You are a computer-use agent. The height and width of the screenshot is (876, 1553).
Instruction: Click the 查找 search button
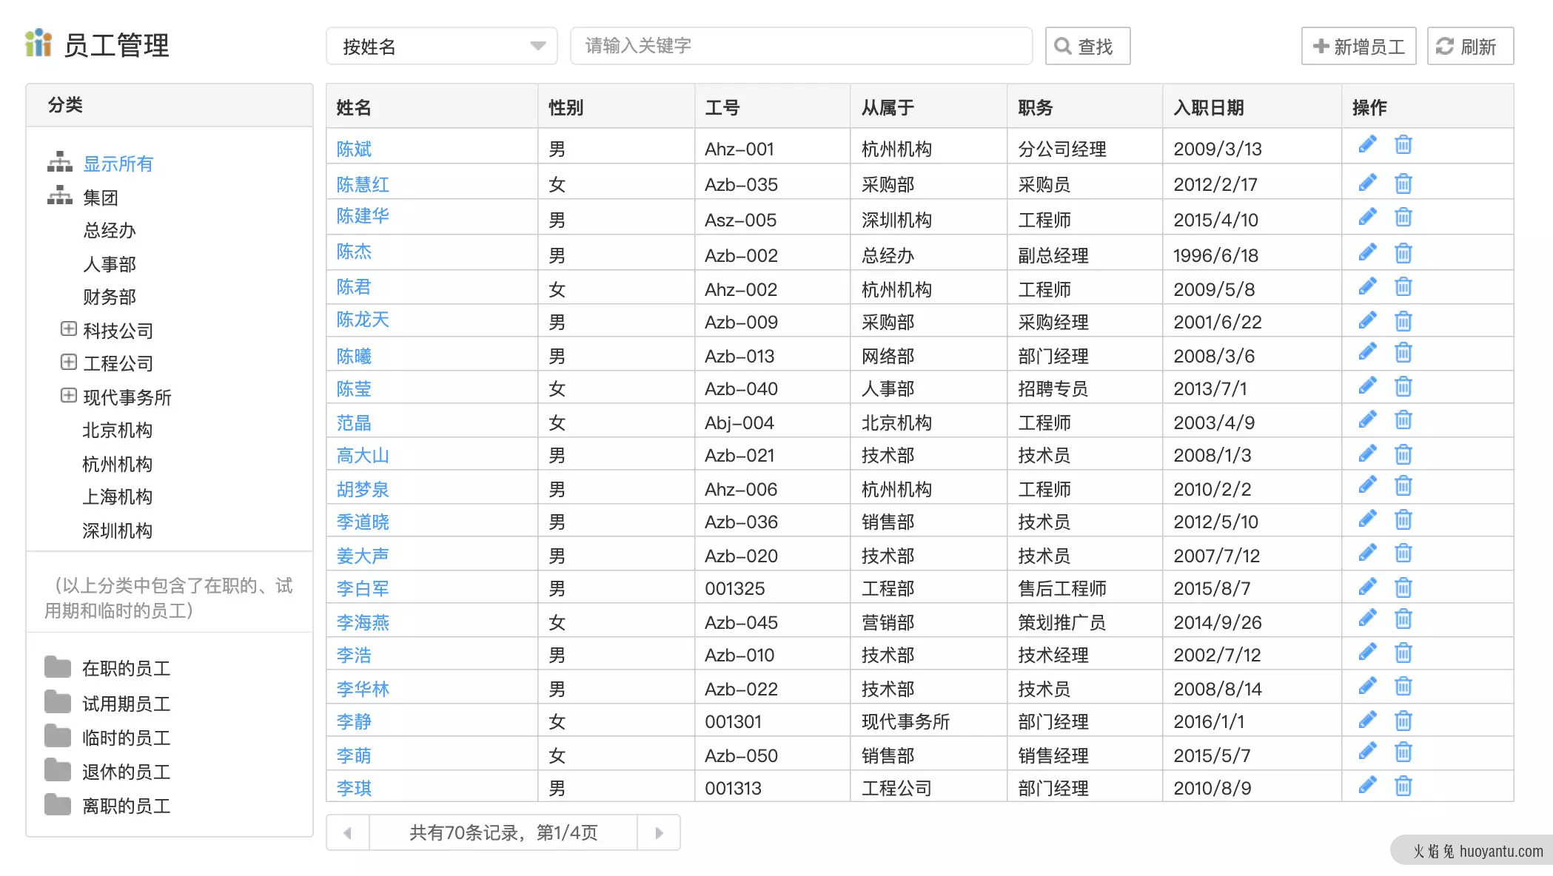1087,46
